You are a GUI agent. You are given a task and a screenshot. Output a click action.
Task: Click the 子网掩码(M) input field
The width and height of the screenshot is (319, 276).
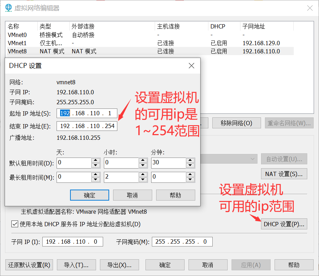click(x=182, y=241)
